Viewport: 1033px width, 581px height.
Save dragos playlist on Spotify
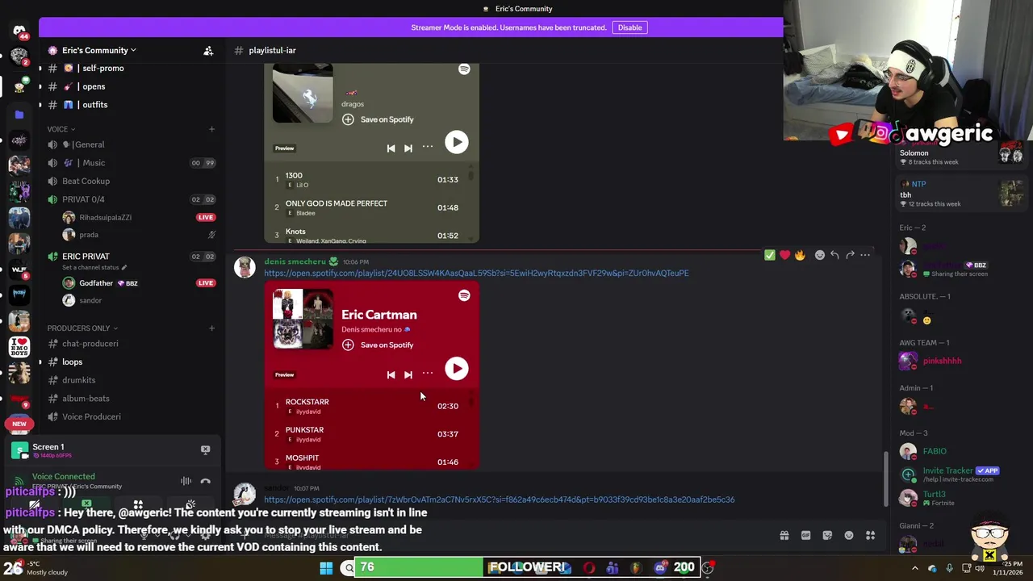click(378, 119)
